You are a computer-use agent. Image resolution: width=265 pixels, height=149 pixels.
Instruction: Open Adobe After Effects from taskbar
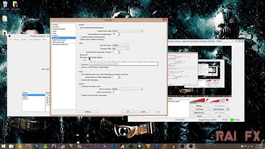(x=96, y=146)
